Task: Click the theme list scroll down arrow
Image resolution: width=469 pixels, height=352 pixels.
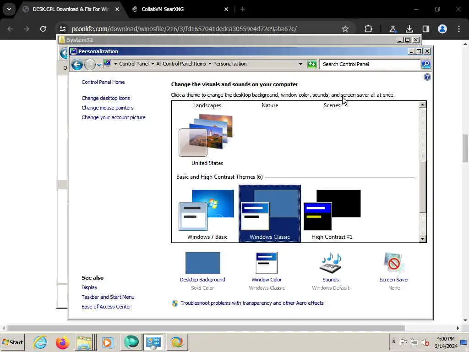Action: (x=422, y=238)
